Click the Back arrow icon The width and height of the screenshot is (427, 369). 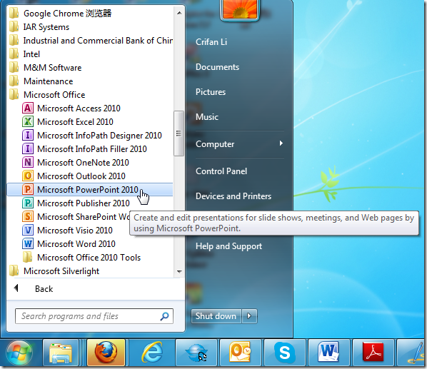coord(16,288)
